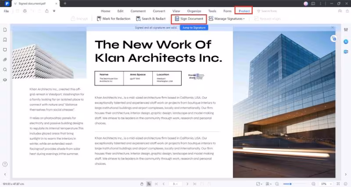The height and width of the screenshot is (187, 351).
Task: Add a new tab with plus button
Action: click(x=65, y=3)
